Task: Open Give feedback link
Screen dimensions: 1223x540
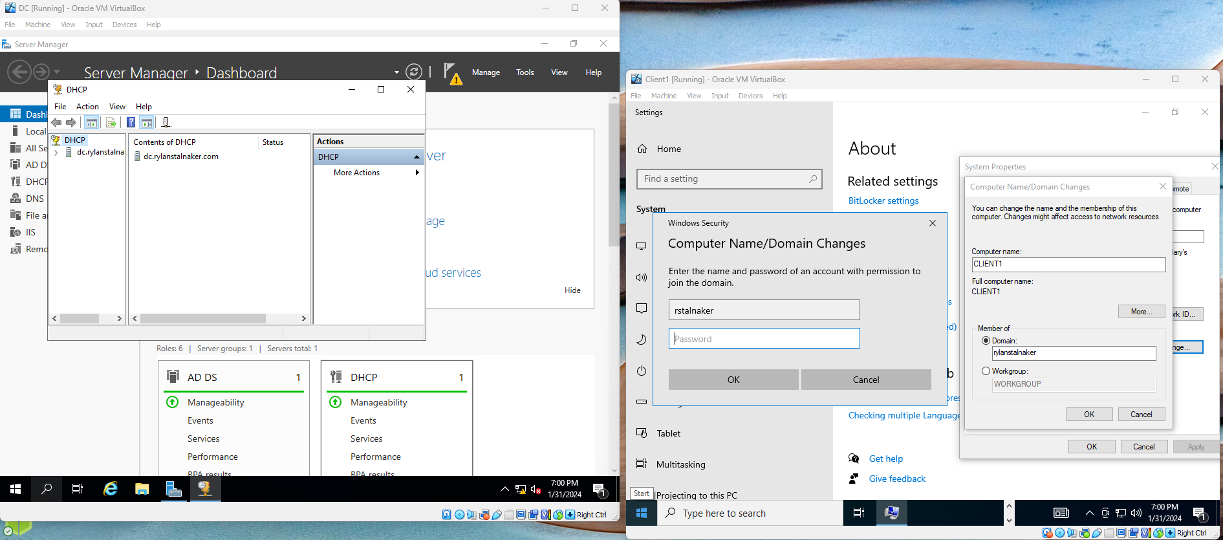Action: [x=897, y=479]
